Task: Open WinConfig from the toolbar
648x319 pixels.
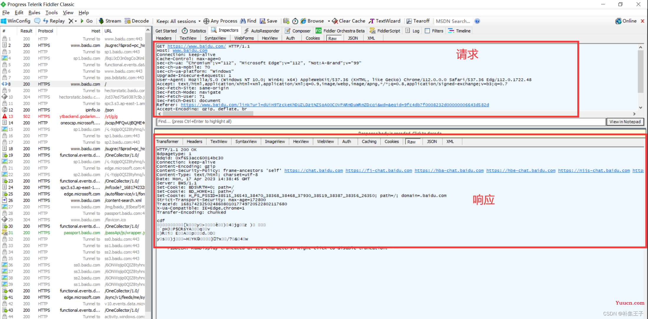Action: pyautogui.click(x=16, y=21)
